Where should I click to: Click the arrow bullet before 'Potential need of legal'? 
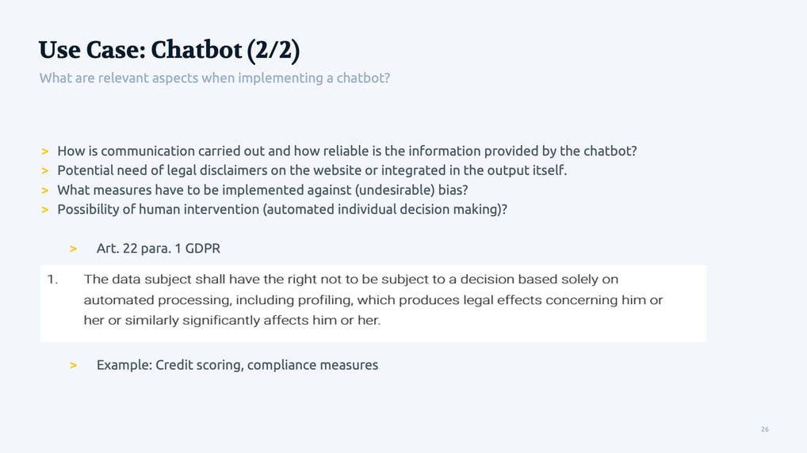[44, 171]
